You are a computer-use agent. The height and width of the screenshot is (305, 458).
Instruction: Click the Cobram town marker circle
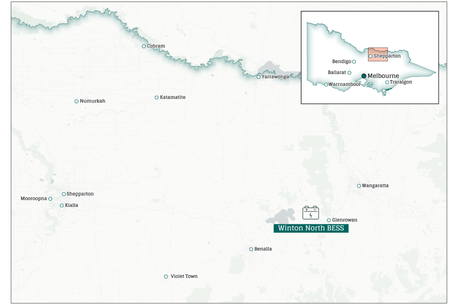[x=144, y=47]
